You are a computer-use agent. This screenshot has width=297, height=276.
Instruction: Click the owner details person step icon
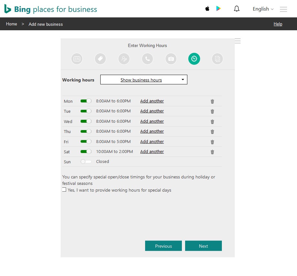[124, 59]
